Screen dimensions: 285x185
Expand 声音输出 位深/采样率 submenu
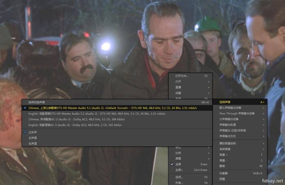(240, 130)
